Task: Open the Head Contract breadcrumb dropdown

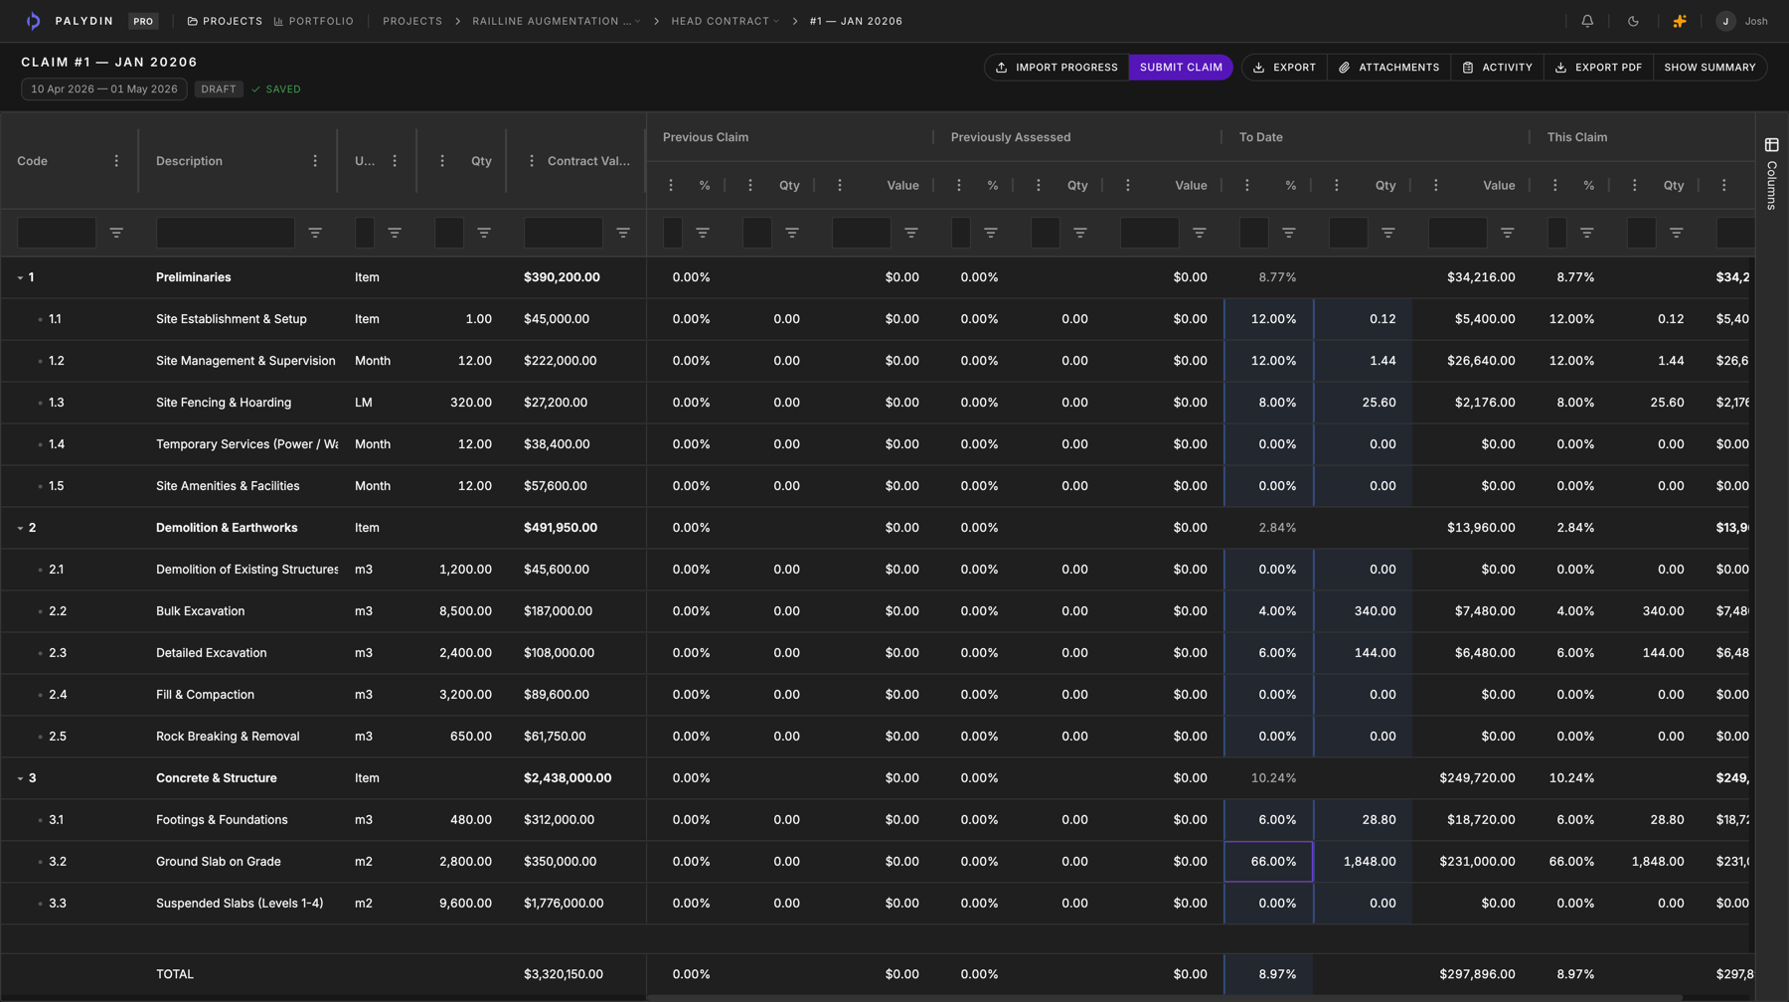Action: [726, 21]
